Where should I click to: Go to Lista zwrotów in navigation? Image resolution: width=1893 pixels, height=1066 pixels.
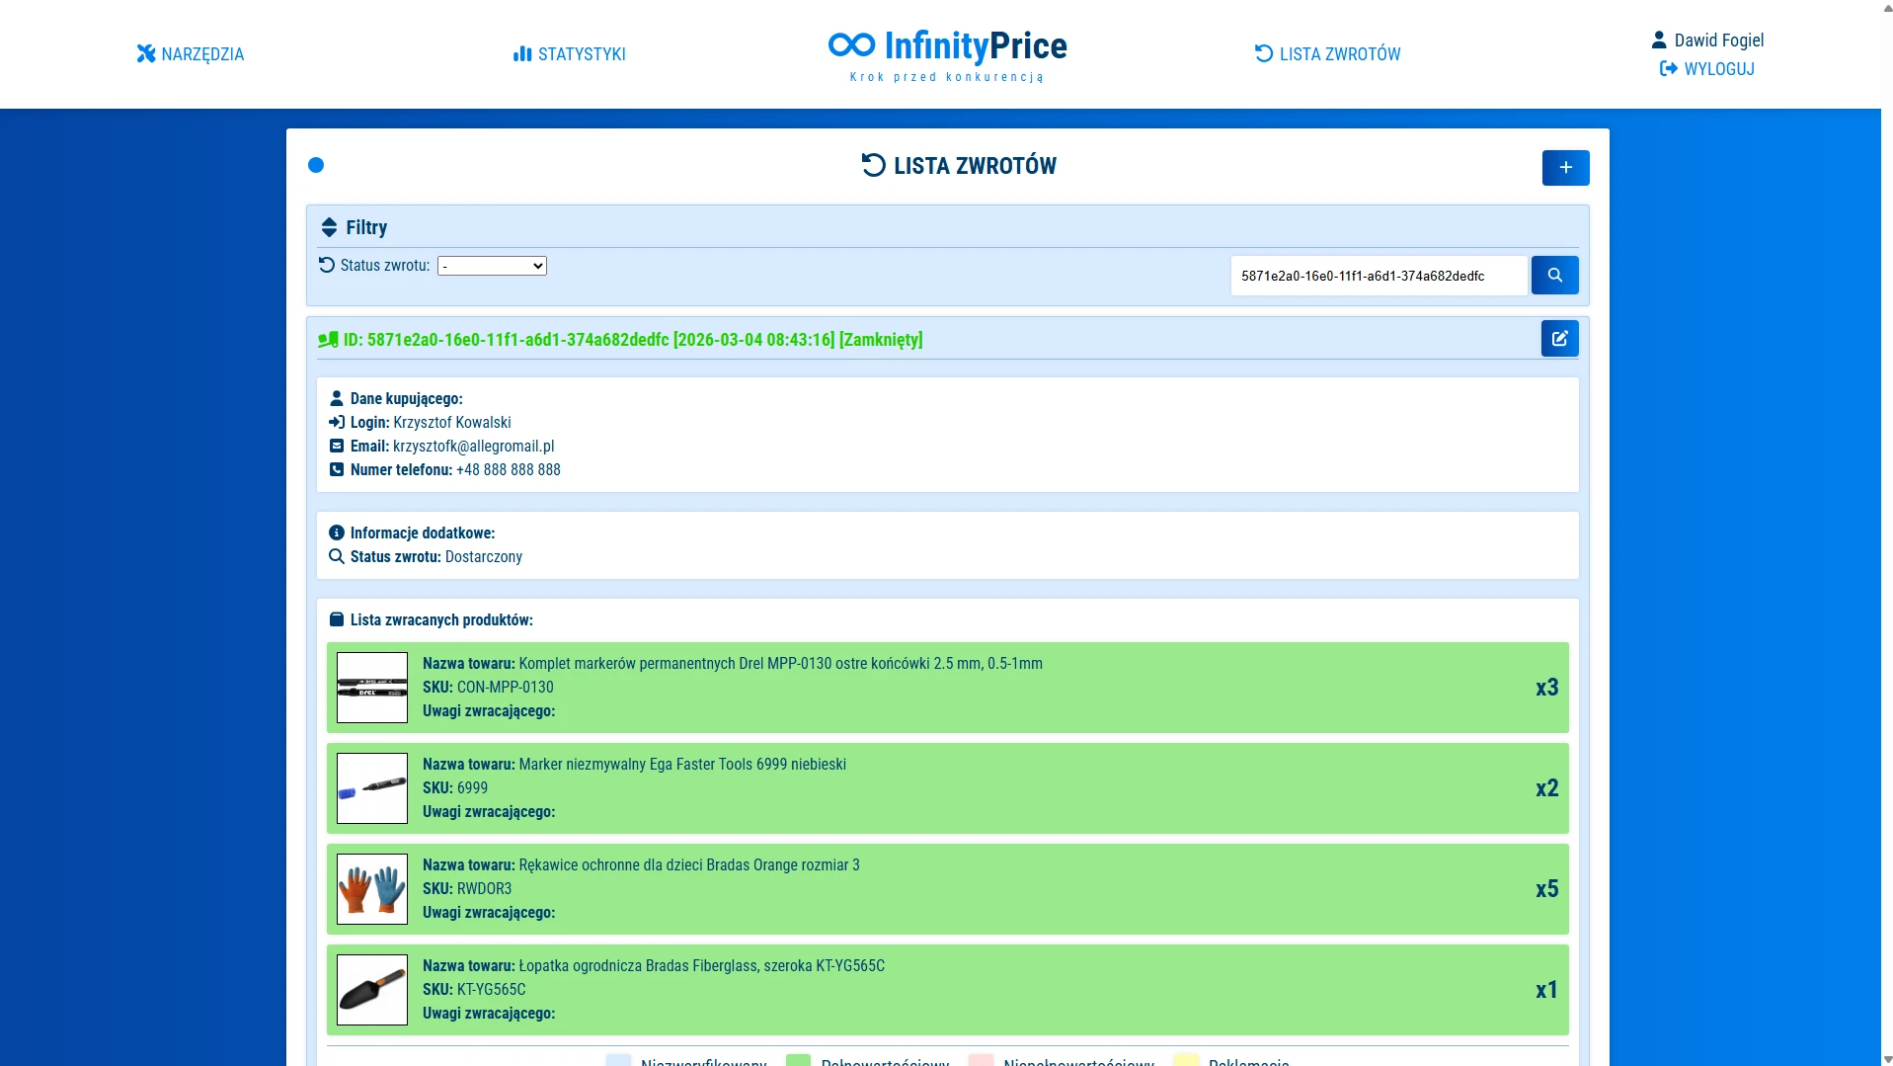[1327, 54]
